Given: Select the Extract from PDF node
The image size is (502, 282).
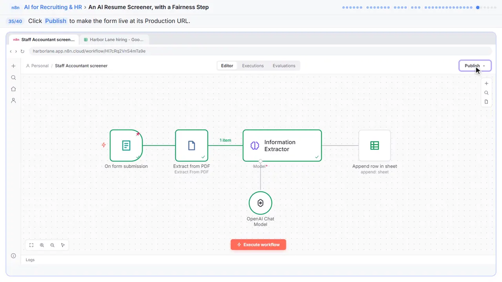Looking at the screenshot, I should pyautogui.click(x=191, y=146).
